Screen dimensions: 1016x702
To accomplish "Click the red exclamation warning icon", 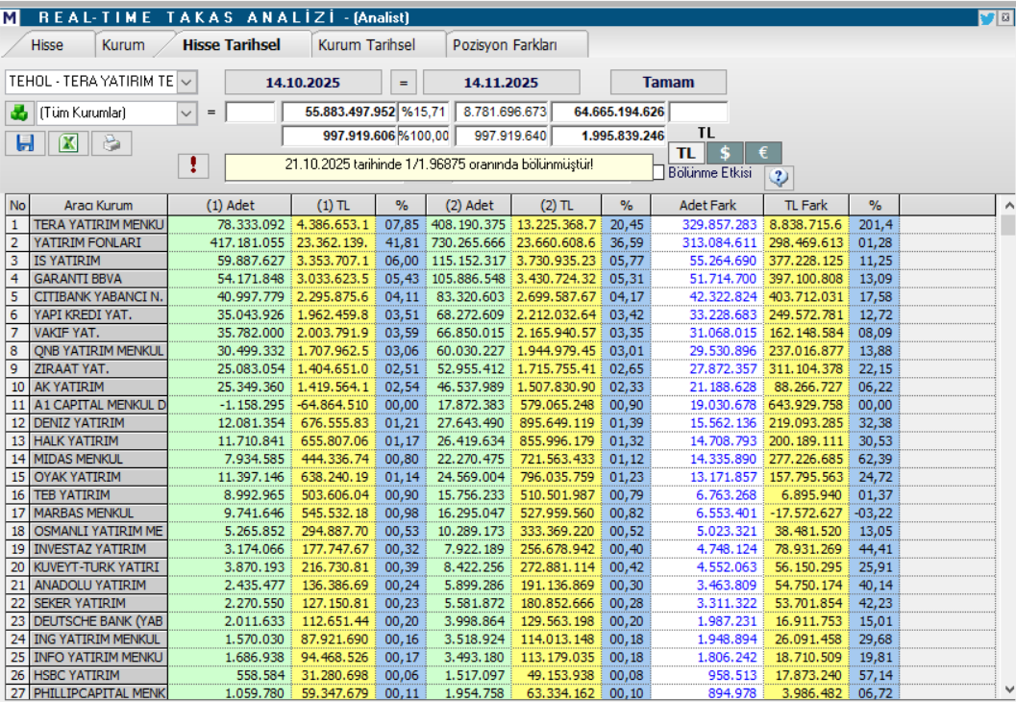I will 193,165.
